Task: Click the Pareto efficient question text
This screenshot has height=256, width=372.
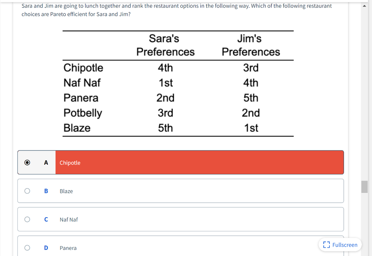Action: (177, 11)
